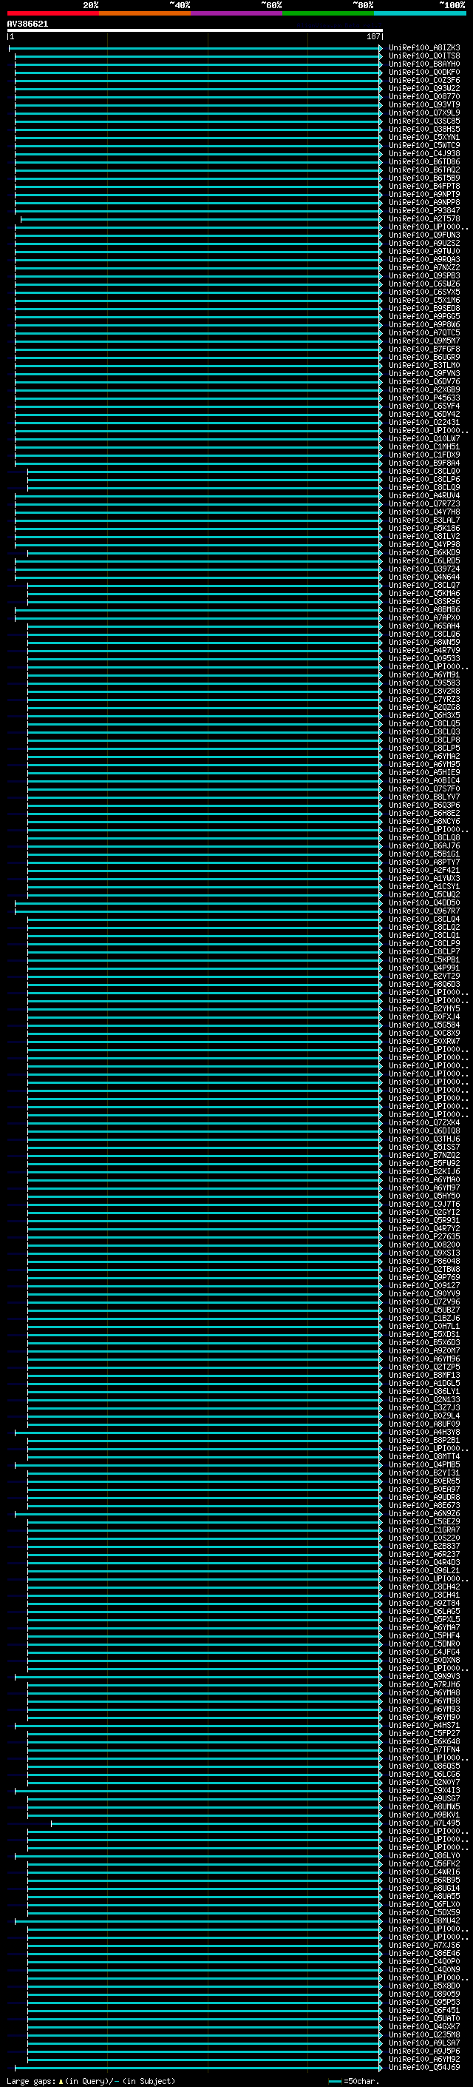The image size is (473, 2087).
Task: Click the UniRef100_B2KIJ6 label
Action: point(424,1172)
